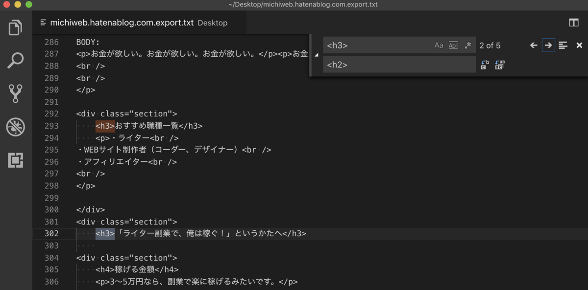Toggle find in selection

click(563, 45)
